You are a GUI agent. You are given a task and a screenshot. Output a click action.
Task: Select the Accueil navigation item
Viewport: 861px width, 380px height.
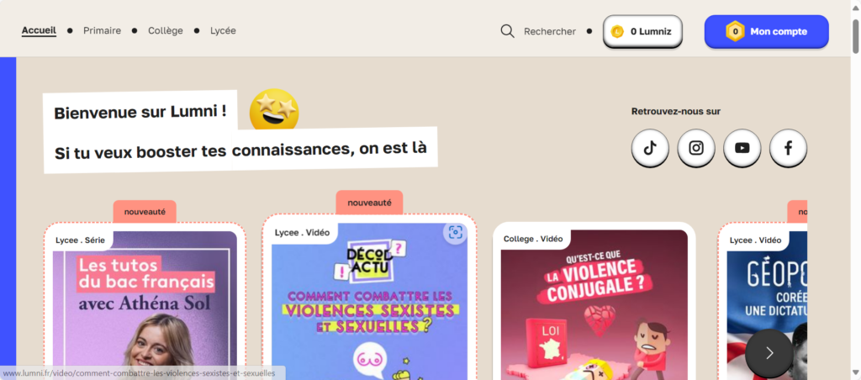click(39, 31)
